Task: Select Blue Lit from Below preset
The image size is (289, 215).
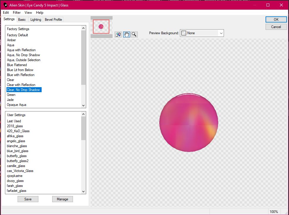Action: pyautogui.click(x=20, y=70)
